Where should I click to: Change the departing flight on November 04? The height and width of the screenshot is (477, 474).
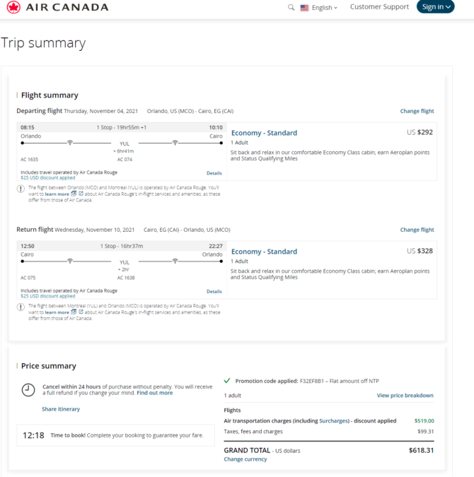point(417,111)
